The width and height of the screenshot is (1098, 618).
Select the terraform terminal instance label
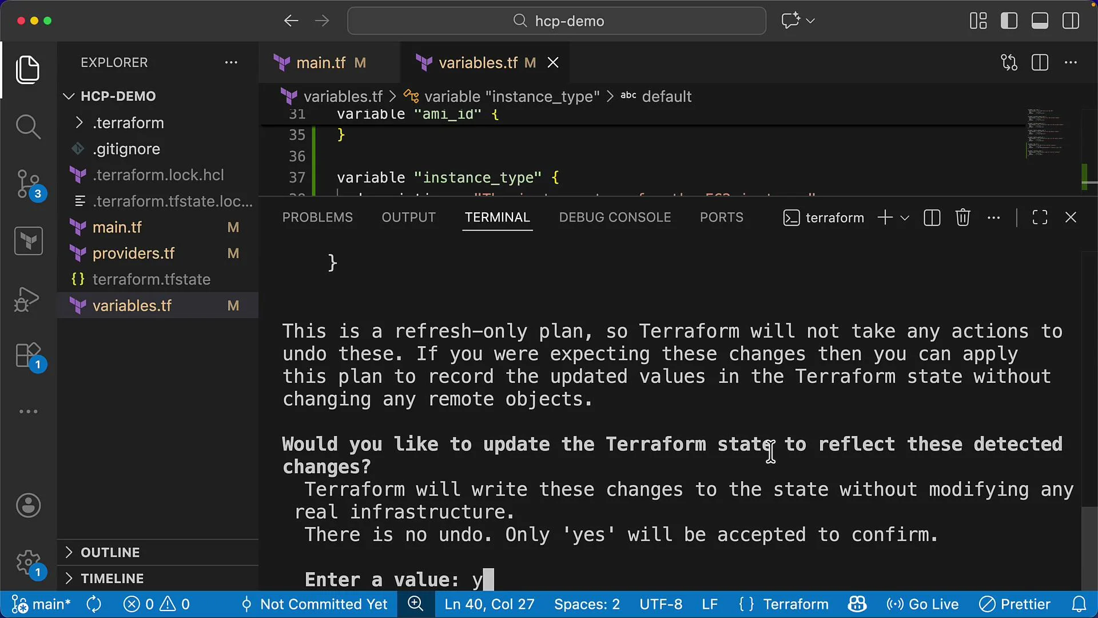pyautogui.click(x=823, y=217)
